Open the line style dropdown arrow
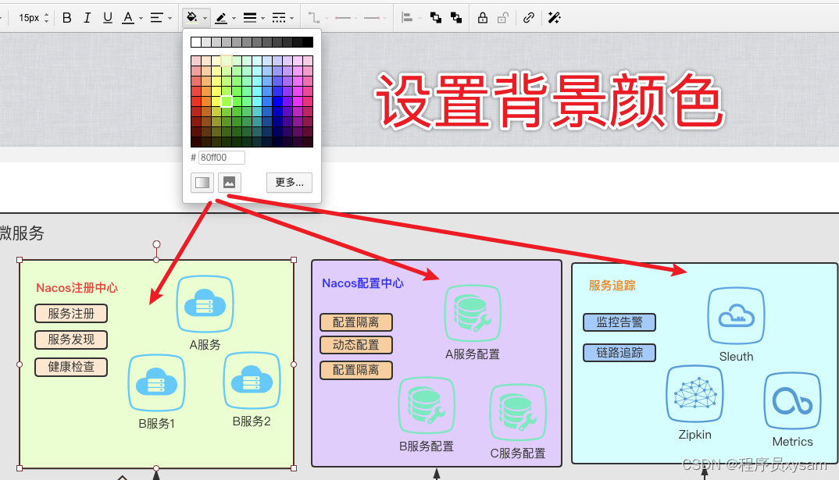This screenshot has width=839, height=480. coord(291,18)
